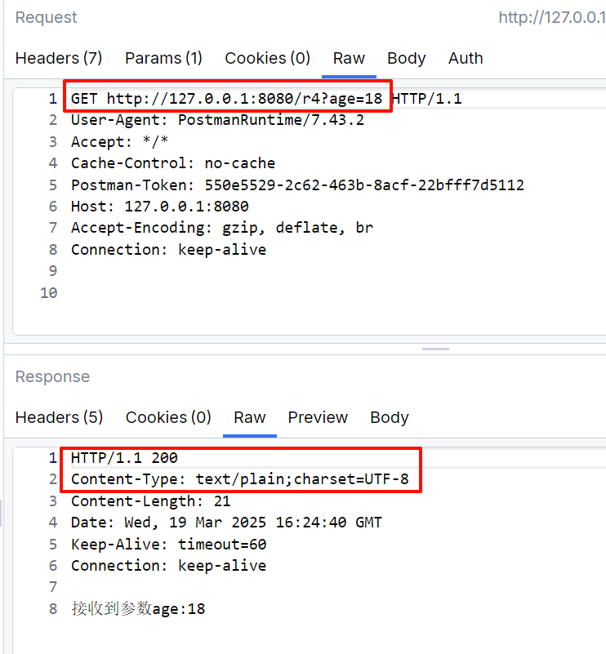The width and height of the screenshot is (606, 654).
Task: Click the response Connection: keep-alive line
Action: pos(168,566)
